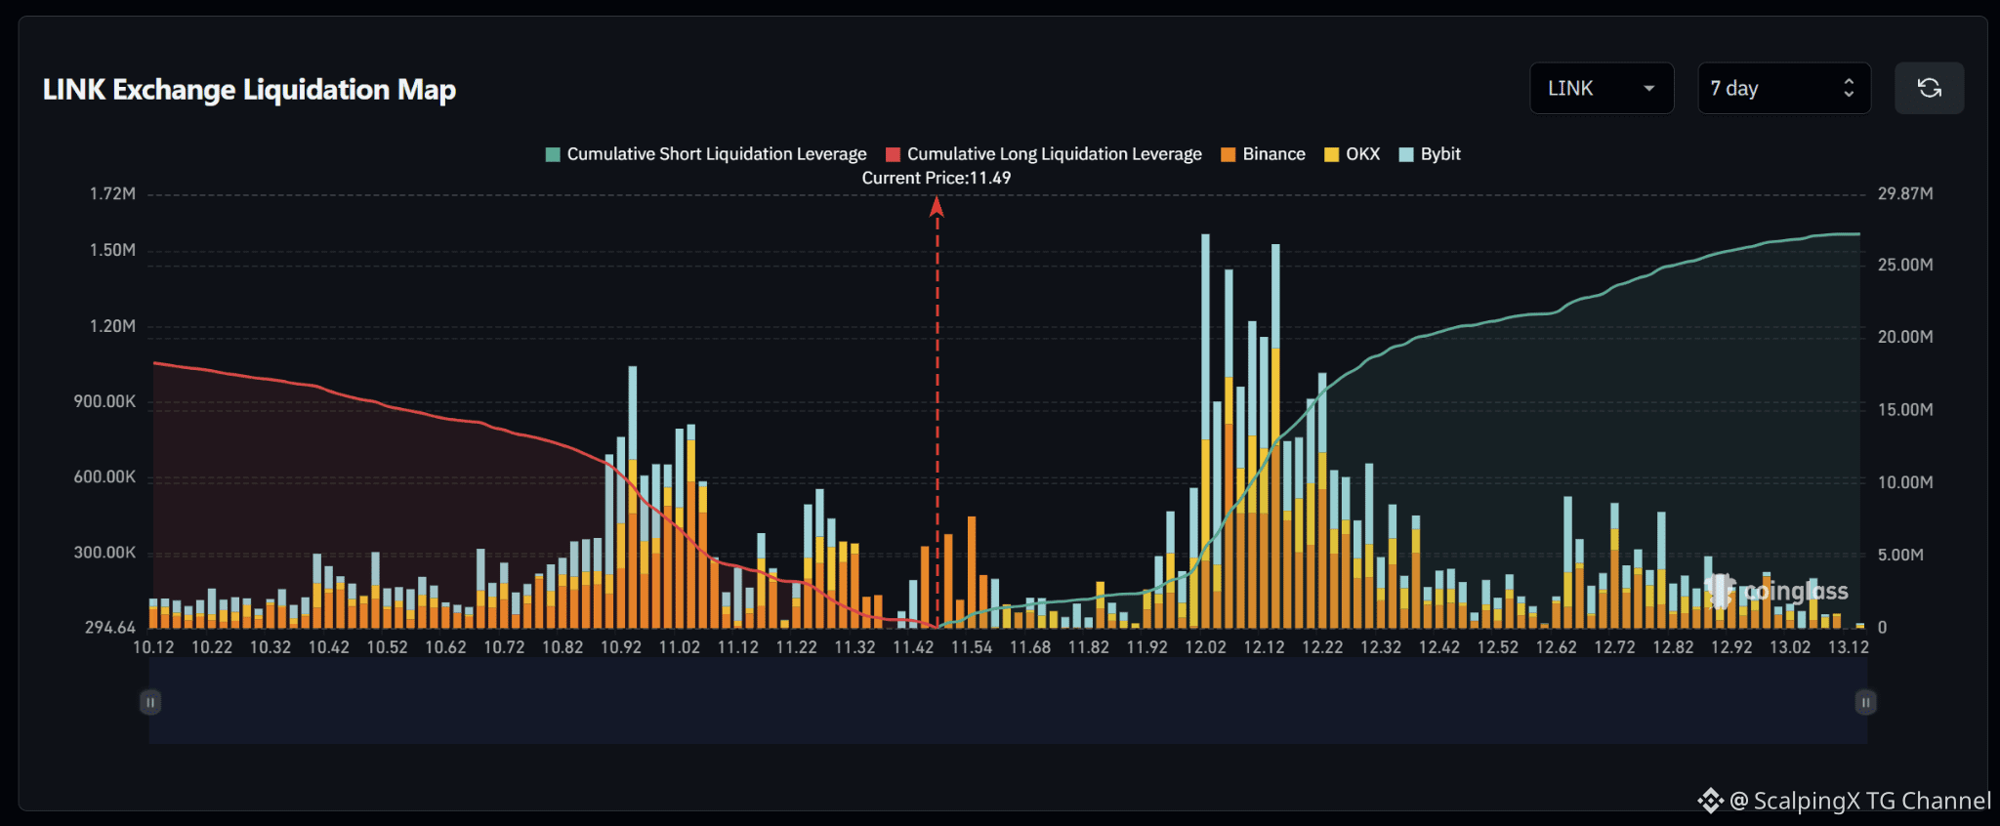The image size is (2000, 826).
Task: Click the 11.42 x-axis price label
Action: point(913,647)
